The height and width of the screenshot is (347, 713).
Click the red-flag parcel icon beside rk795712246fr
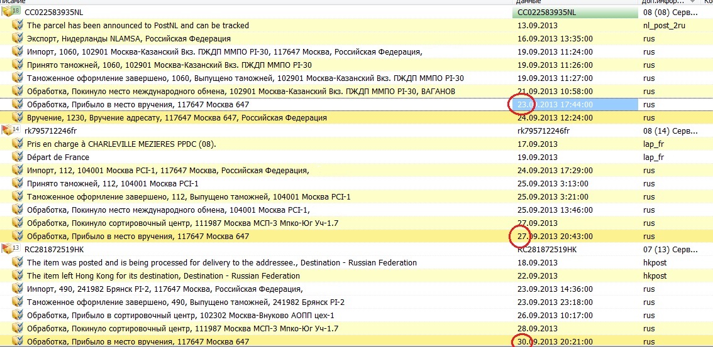[x=7, y=131]
